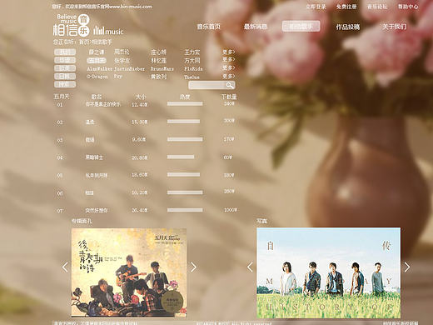Show next album cover with right arrow
Viewport: 433px width, 325px height.
pyautogui.click(x=193, y=267)
